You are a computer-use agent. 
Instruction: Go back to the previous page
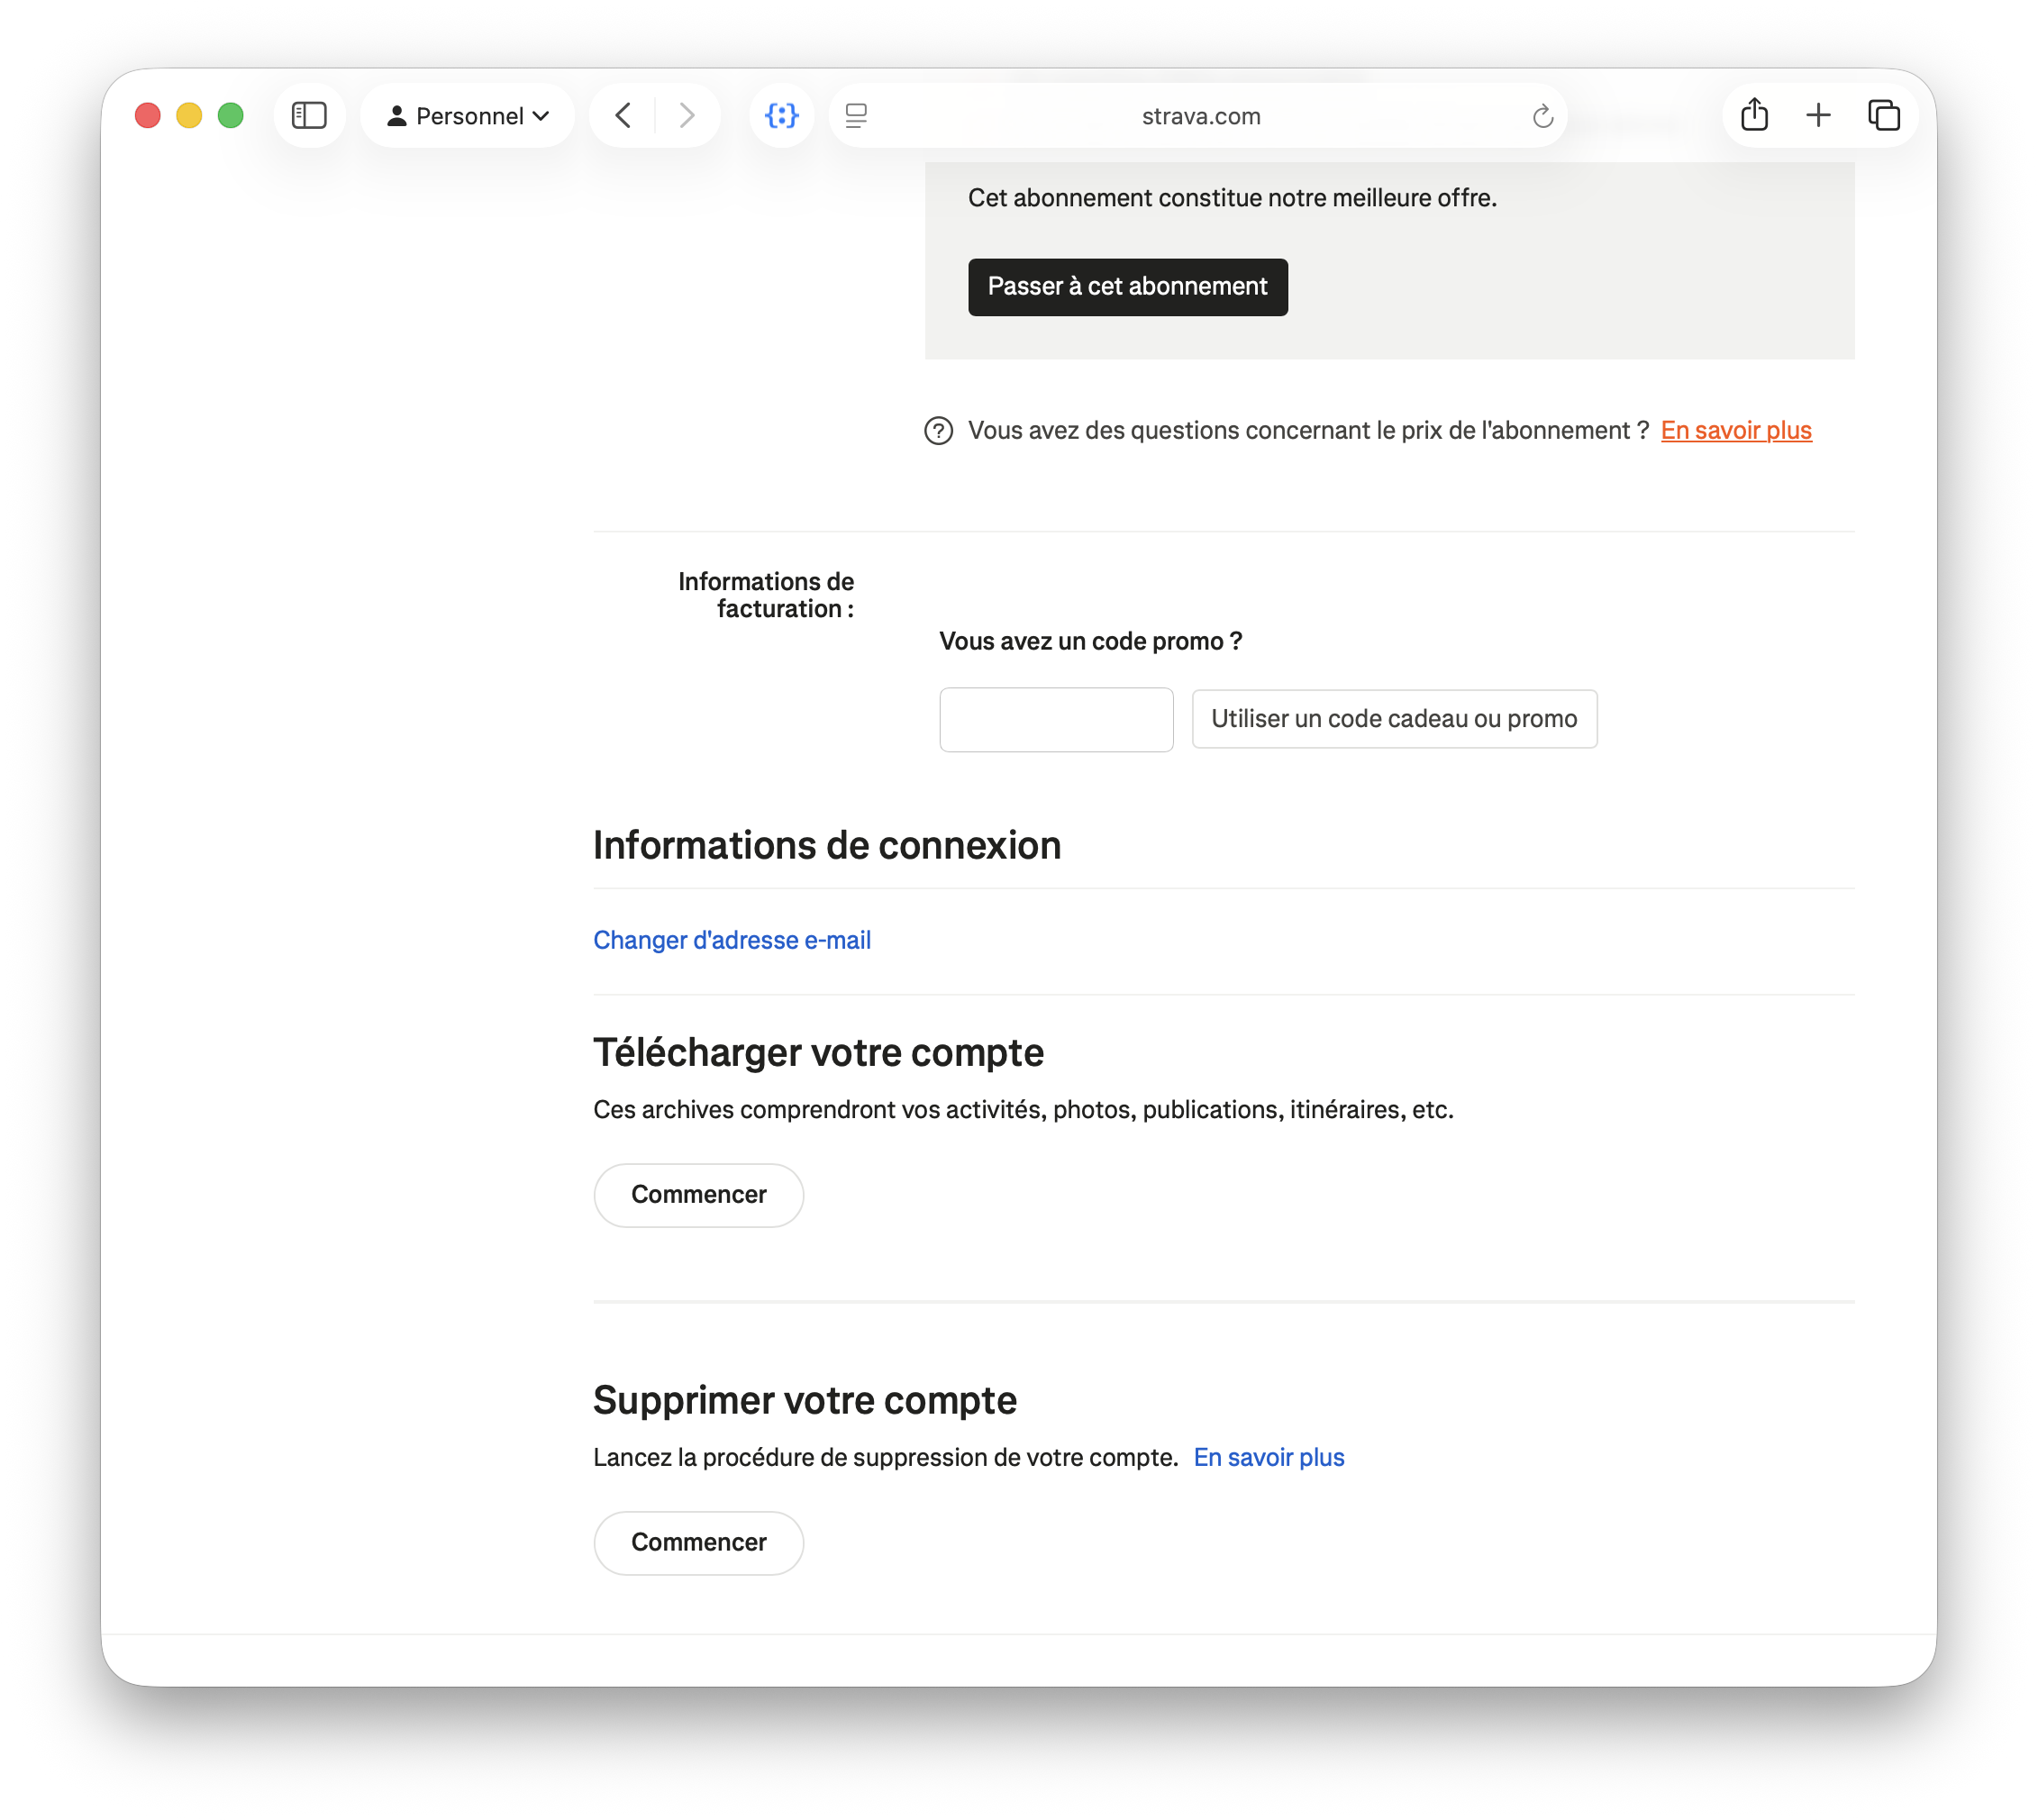623,116
